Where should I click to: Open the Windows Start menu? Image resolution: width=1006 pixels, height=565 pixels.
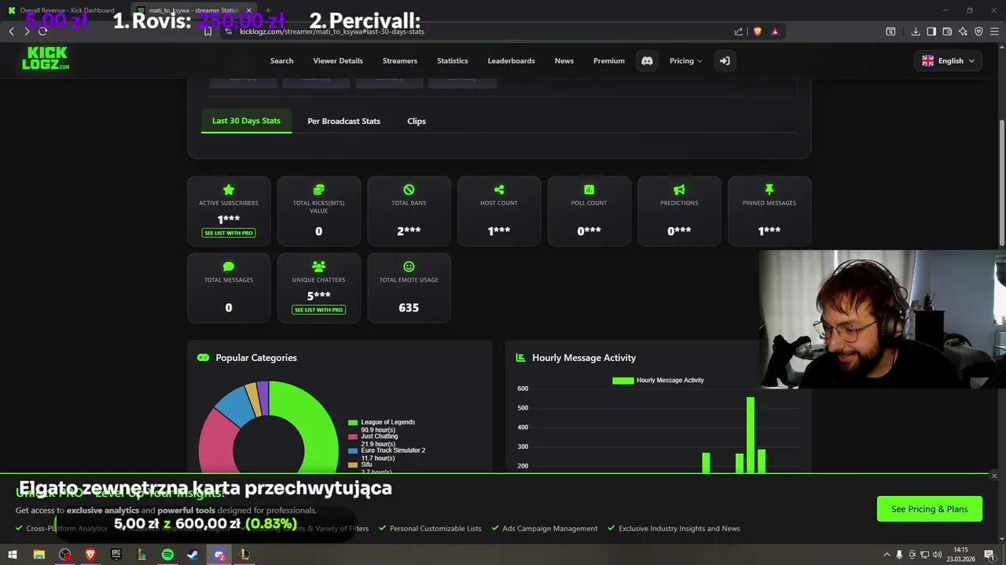point(13,554)
